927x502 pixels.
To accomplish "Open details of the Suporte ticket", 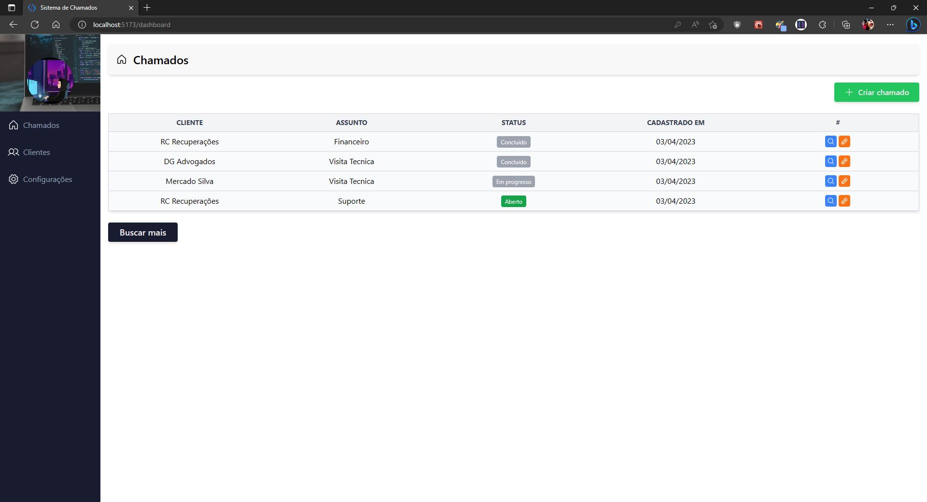I will coord(830,201).
